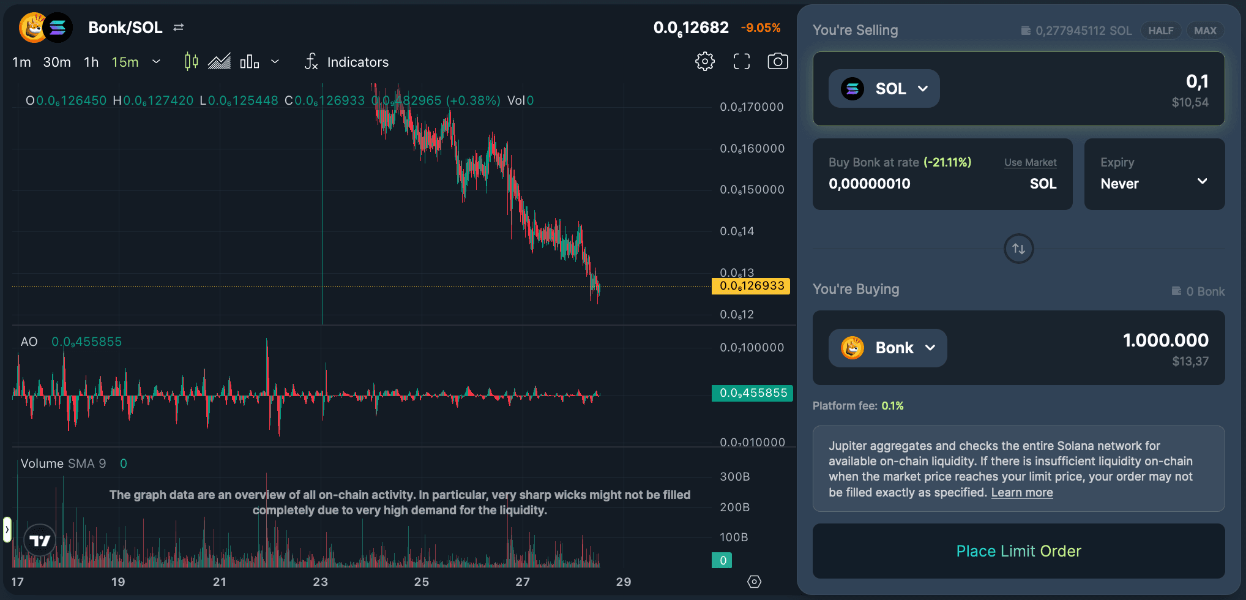Open the Learn more link

tap(1022, 492)
